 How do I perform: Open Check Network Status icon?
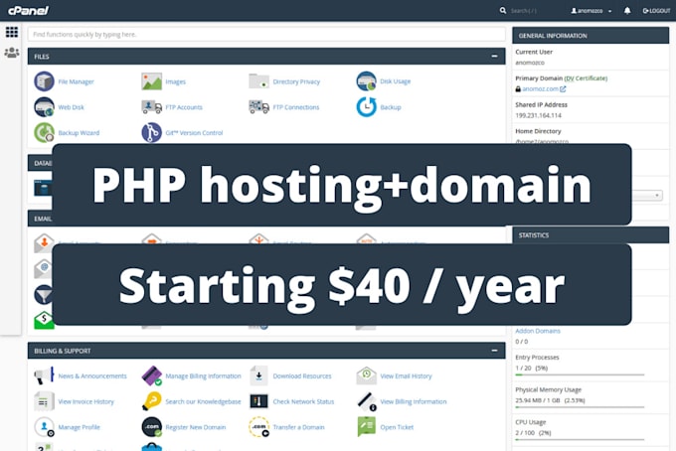point(258,401)
